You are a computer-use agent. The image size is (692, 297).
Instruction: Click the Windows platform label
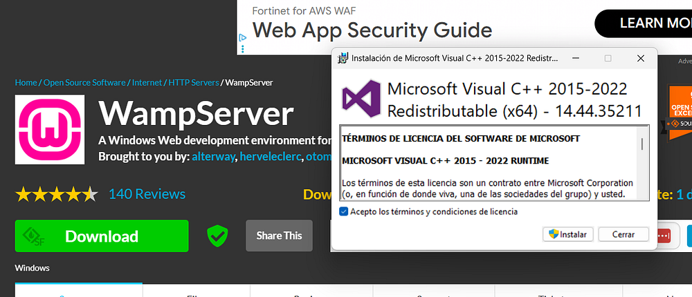(x=33, y=268)
